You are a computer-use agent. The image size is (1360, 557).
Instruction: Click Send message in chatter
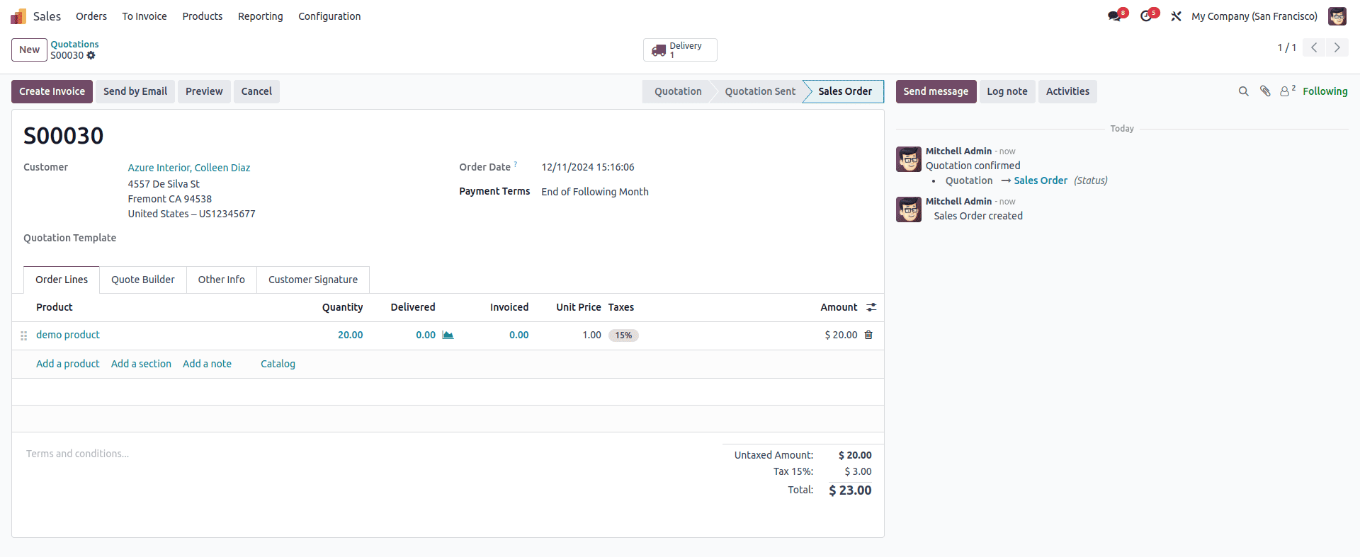[936, 91]
